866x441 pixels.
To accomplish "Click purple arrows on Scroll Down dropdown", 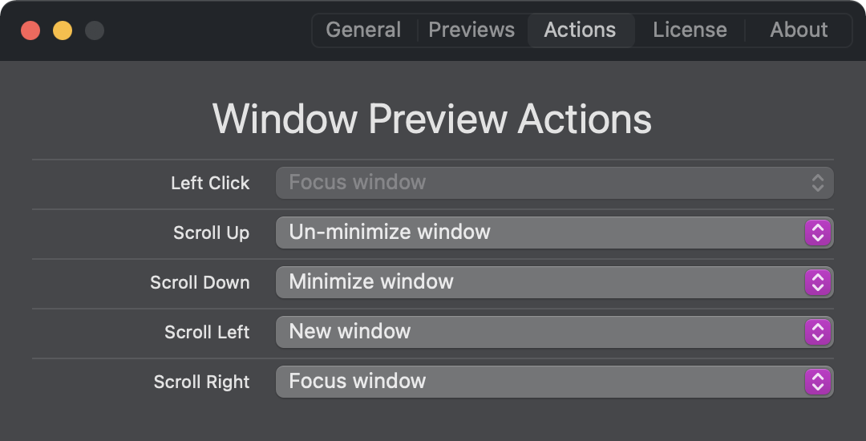I will click(x=817, y=282).
